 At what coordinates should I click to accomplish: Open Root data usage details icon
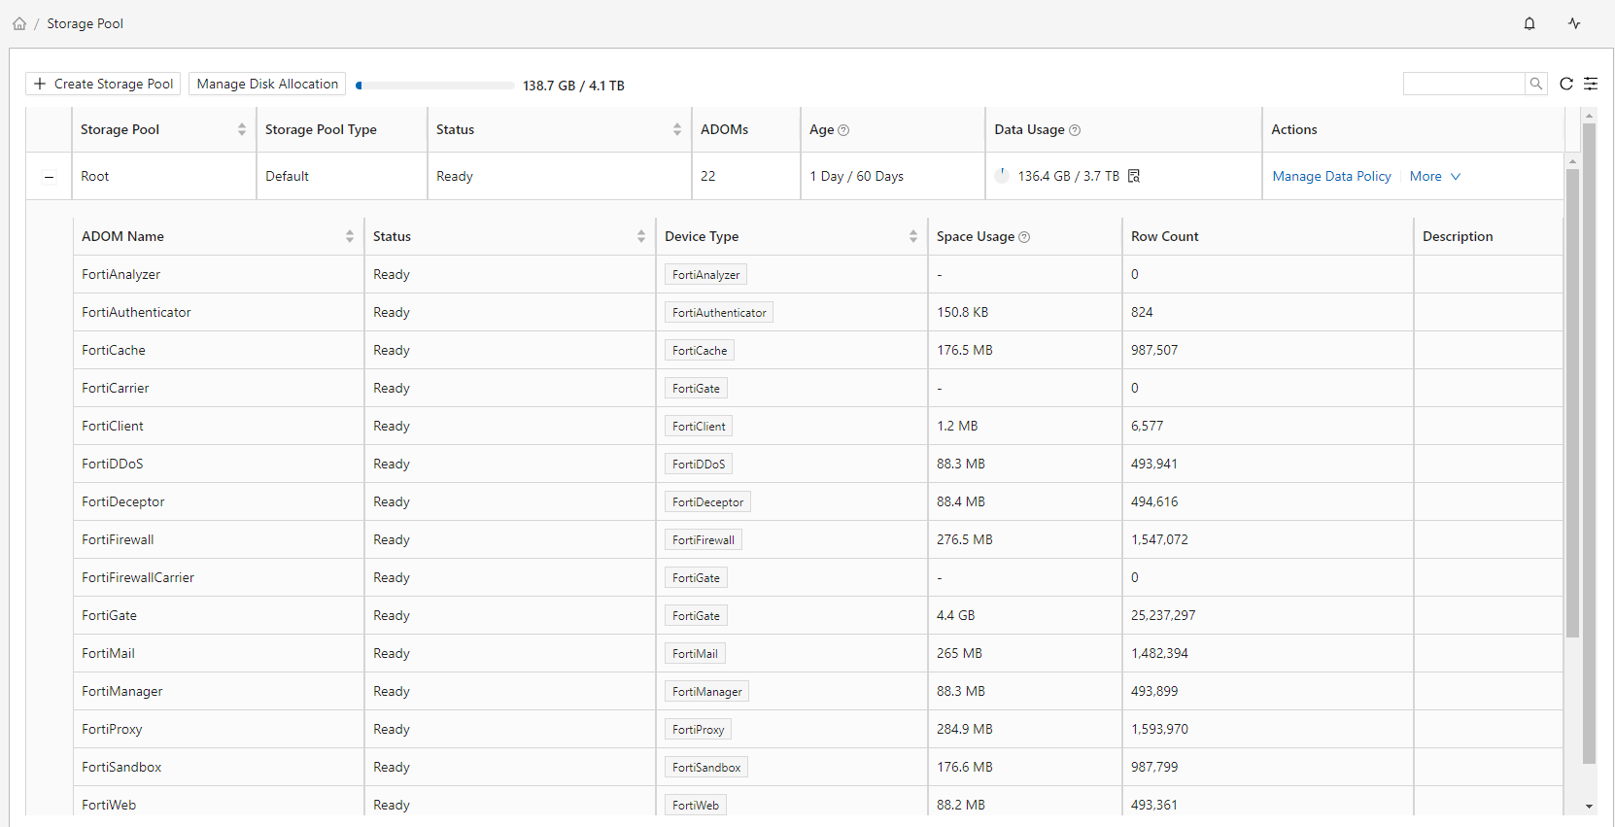(1134, 176)
